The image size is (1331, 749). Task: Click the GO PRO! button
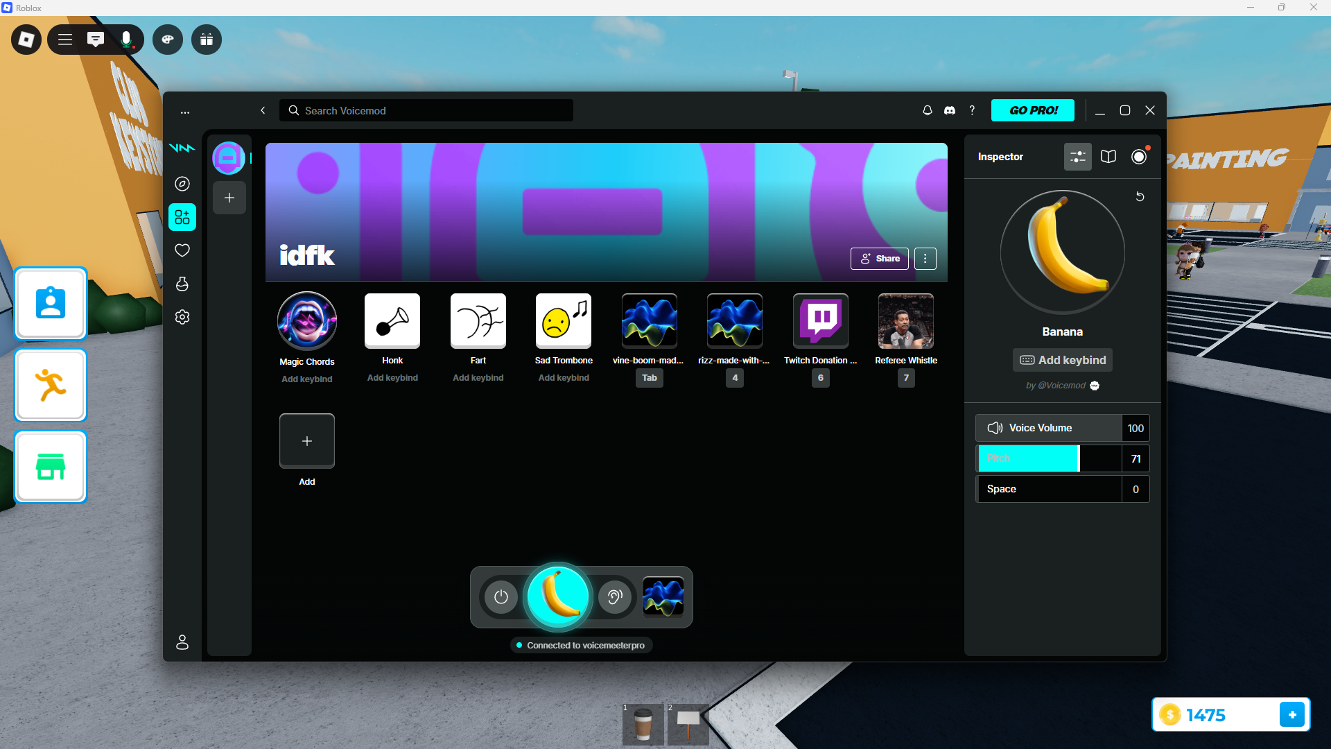tap(1033, 110)
